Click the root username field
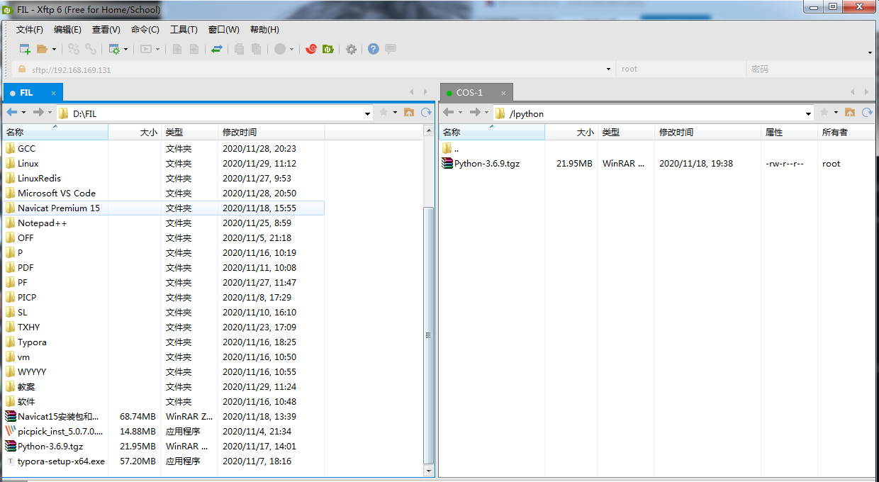The height and width of the screenshot is (482, 879). pos(681,69)
